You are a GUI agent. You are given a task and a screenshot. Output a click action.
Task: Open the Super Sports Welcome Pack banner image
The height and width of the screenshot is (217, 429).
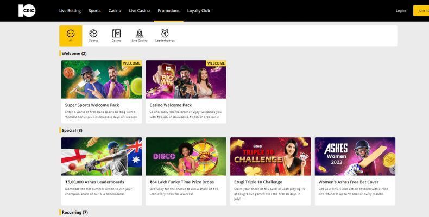click(x=102, y=79)
